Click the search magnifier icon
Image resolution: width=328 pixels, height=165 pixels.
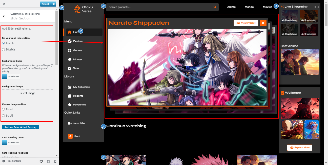[215, 7]
